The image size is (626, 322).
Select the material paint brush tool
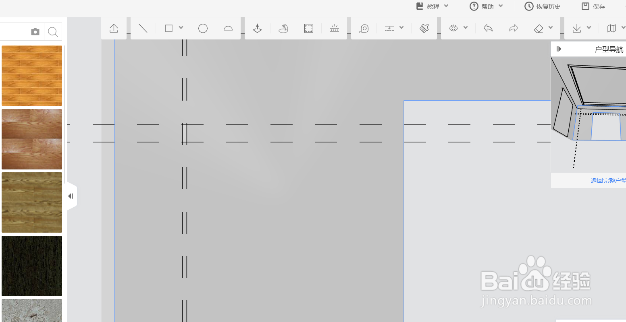pos(424,28)
